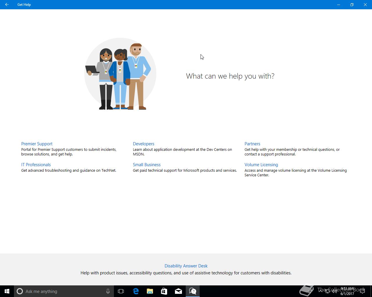Open Task View from the taskbar
Viewport: 372px width, 297px height.
(121, 291)
